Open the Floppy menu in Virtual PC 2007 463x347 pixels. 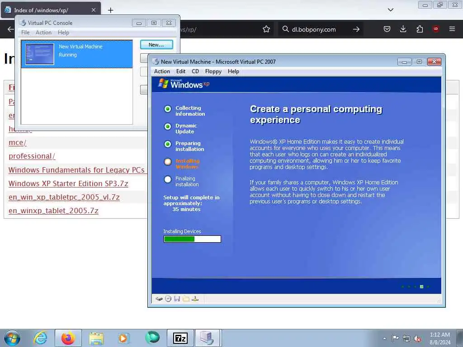point(213,71)
